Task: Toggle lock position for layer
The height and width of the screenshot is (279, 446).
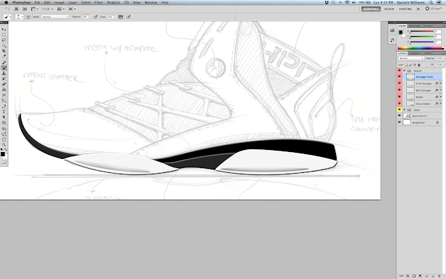Action: click(415, 65)
